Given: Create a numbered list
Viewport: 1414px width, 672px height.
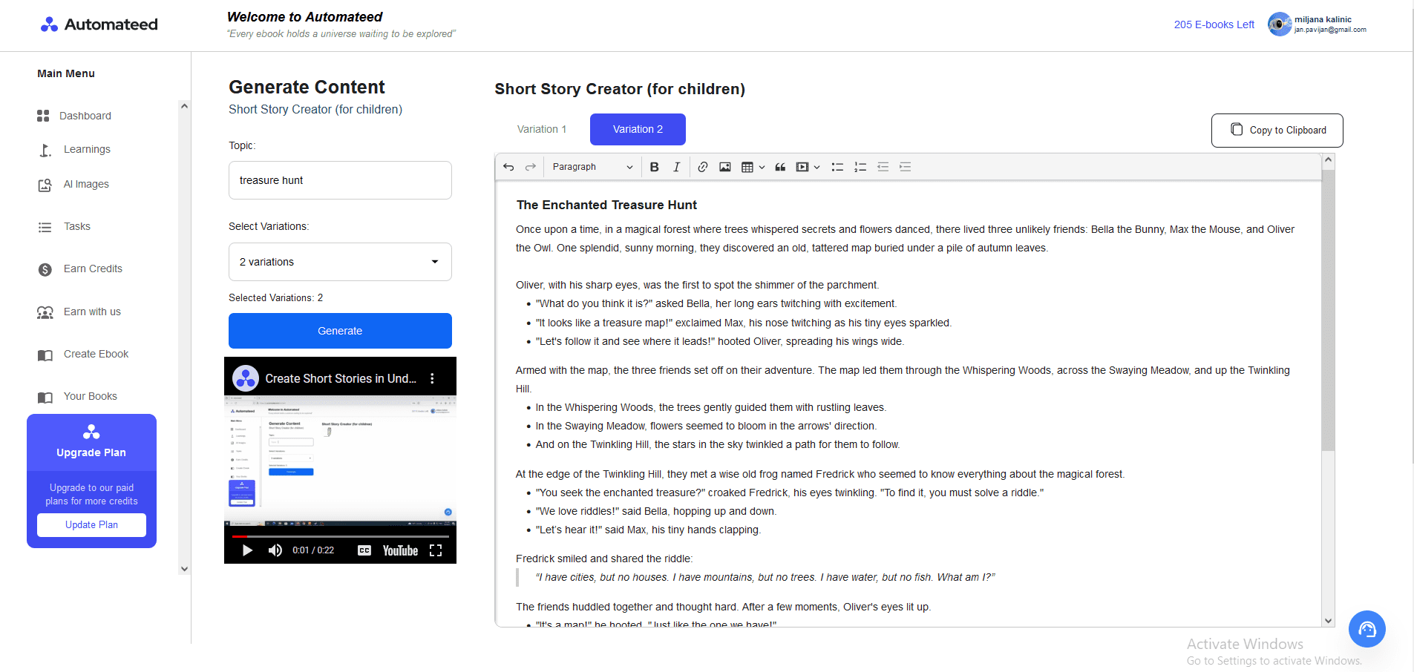Looking at the screenshot, I should (x=860, y=167).
